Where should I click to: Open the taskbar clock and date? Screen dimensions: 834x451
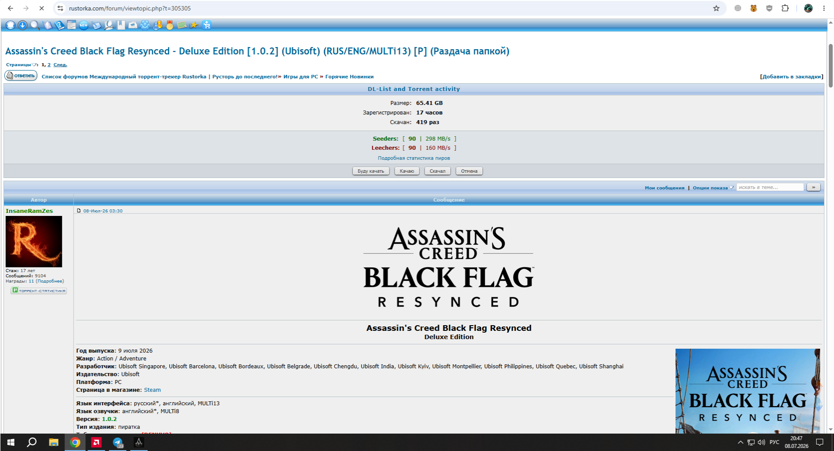click(x=797, y=442)
